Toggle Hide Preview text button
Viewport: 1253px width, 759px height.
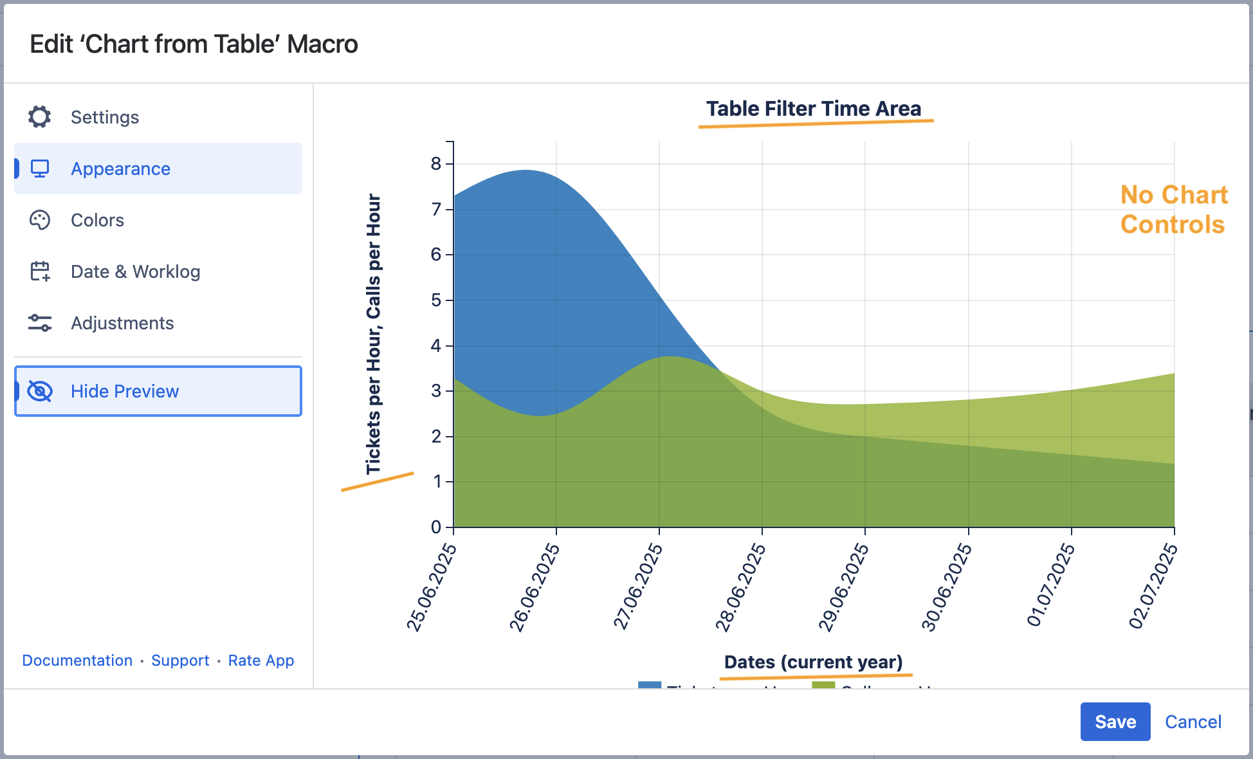pyautogui.click(x=125, y=391)
